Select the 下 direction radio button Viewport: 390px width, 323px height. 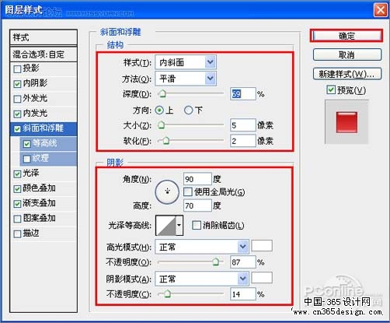[188, 111]
